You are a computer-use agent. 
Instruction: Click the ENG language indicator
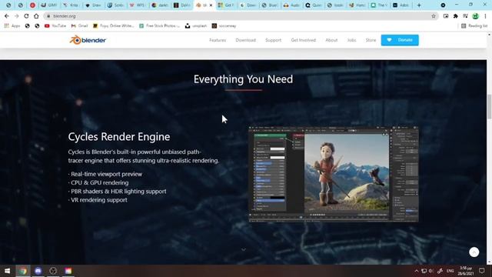coord(450,271)
